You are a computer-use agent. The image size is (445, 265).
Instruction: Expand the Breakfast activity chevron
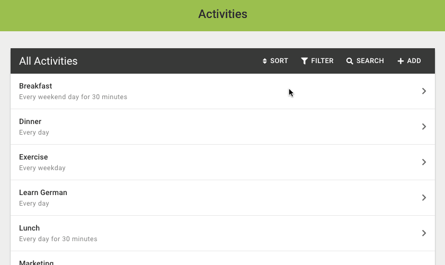(424, 91)
